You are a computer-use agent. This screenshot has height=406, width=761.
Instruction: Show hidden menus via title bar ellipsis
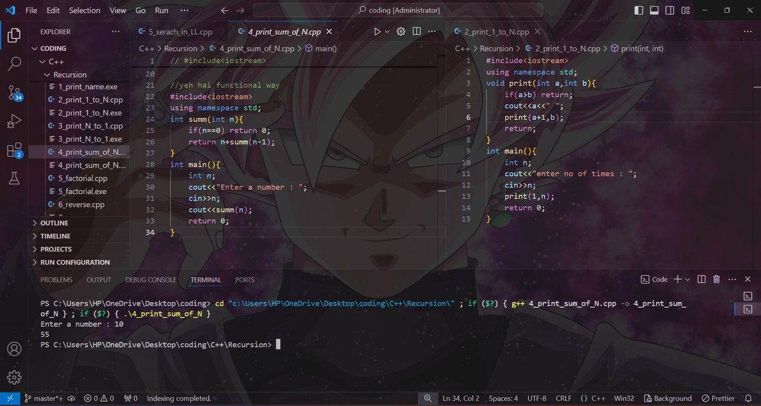[185, 10]
